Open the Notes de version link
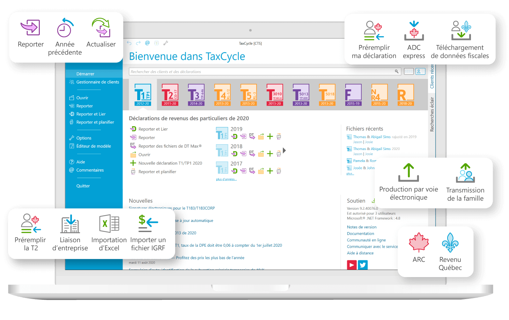 pyautogui.click(x=362, y=227)
